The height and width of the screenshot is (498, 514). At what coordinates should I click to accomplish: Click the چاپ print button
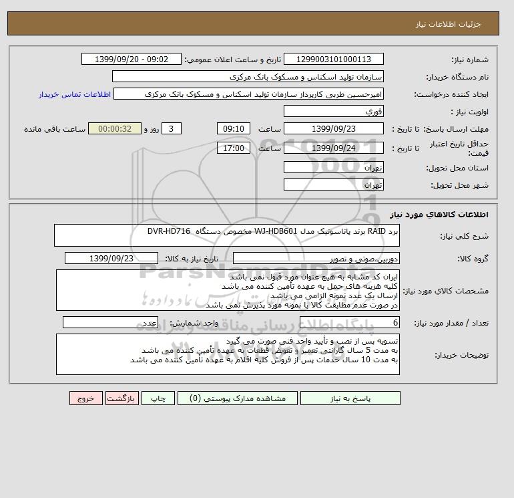(x=158, y=398)
